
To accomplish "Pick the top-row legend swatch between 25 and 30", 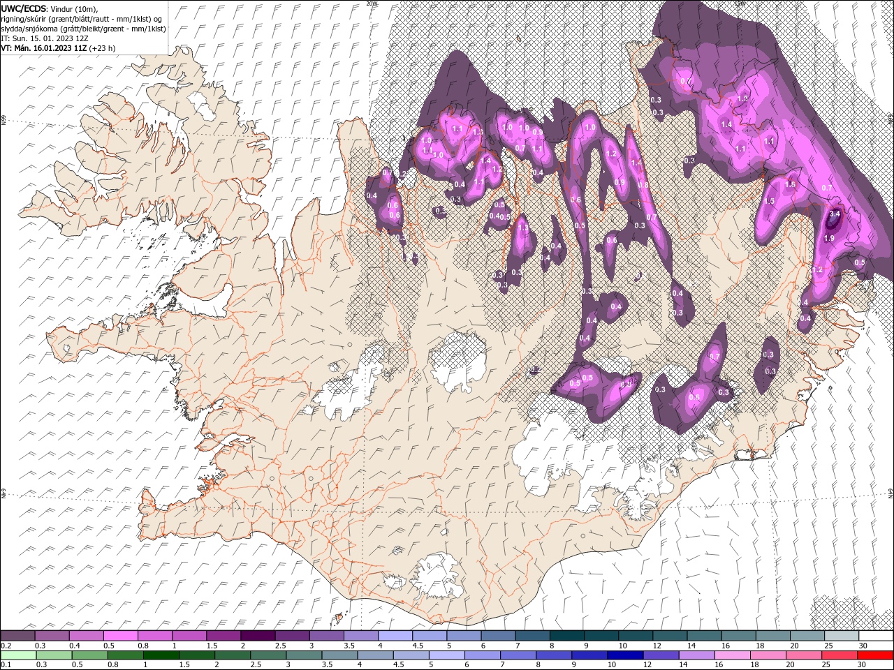I will point(842,635).
